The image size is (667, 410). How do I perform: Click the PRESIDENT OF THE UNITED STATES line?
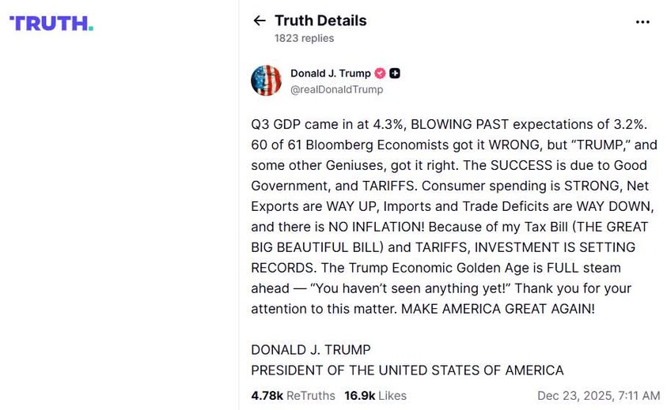click(x=407, y=371)
